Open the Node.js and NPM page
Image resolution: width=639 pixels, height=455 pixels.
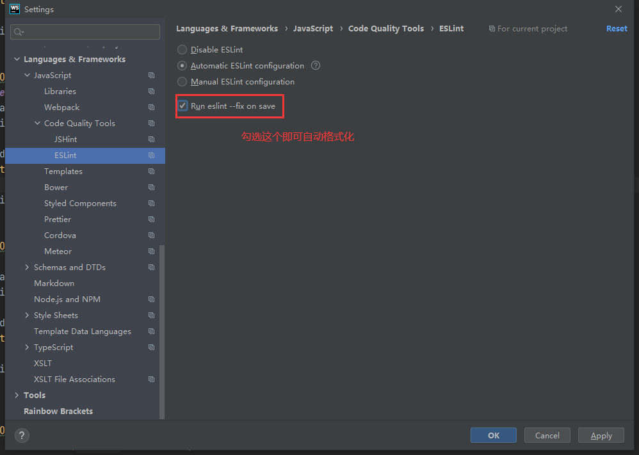[67, 299]
